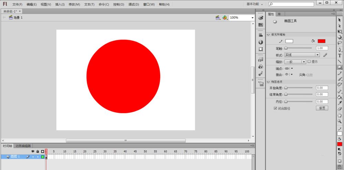The image size is (344, 170).
Task: Toggle 图层 1 green outline square
Action: click(43, 157)
